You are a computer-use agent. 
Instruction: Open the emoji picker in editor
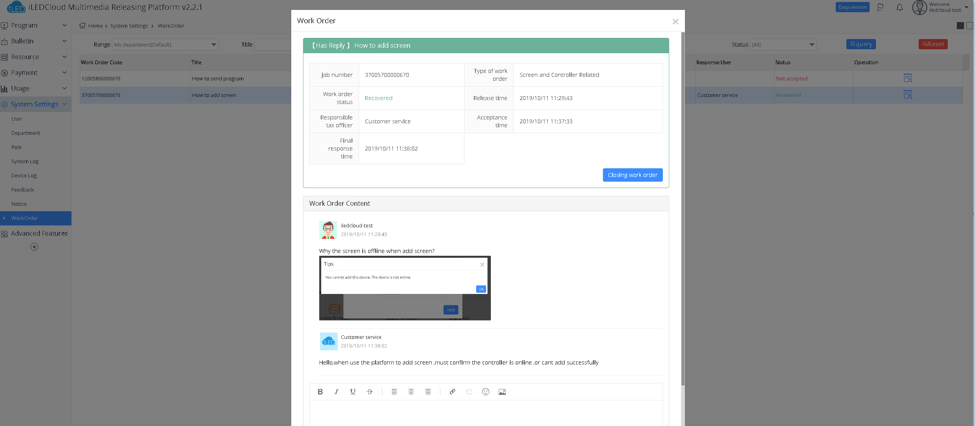point(485,392)
